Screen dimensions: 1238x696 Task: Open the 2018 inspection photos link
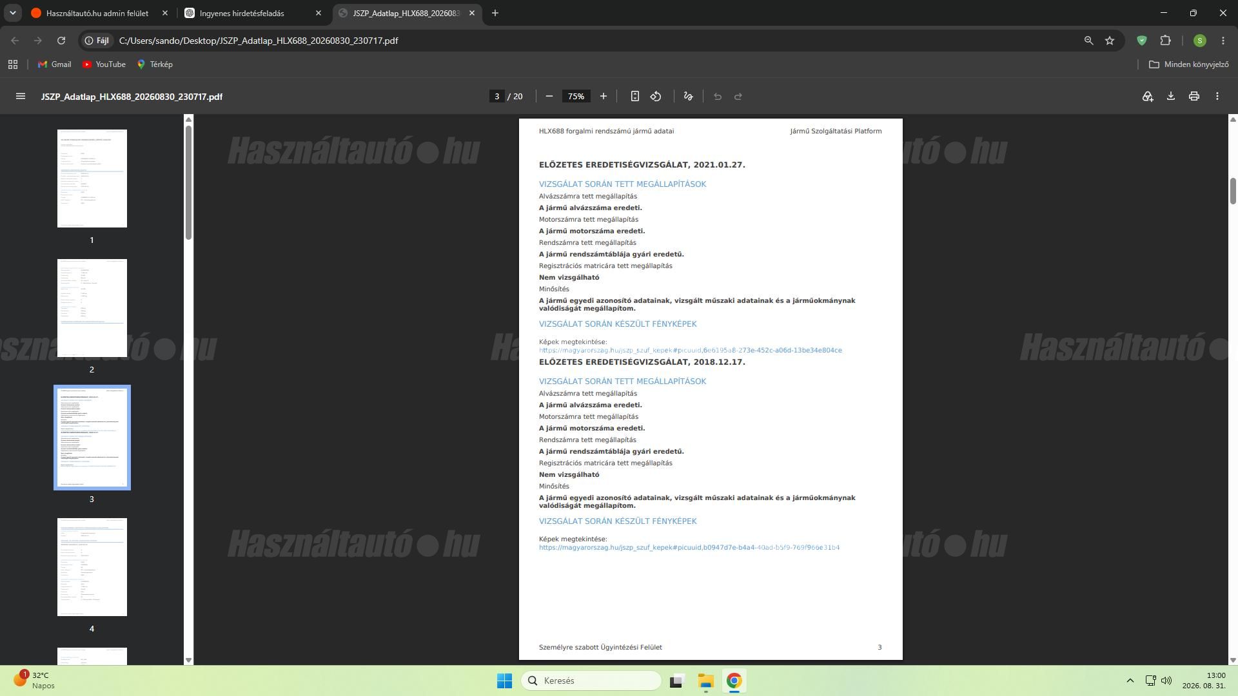click(x=689, y=548)
